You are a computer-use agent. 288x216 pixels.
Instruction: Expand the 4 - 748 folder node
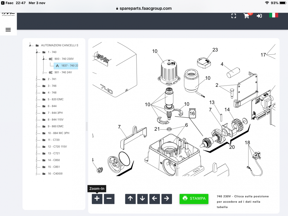tap(37, 93)
